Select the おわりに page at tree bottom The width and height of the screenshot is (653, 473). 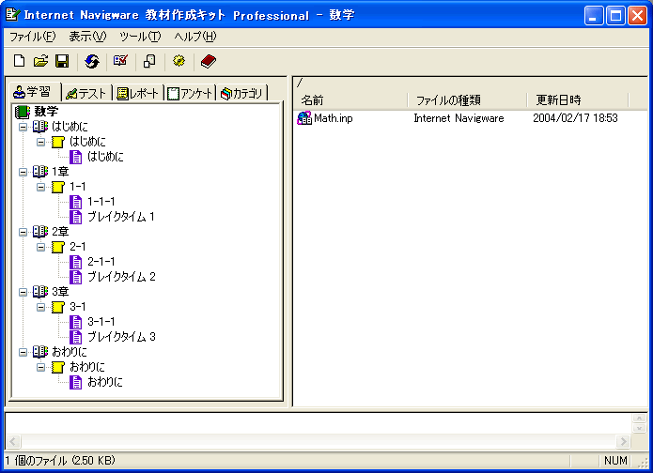coord(105,382)
